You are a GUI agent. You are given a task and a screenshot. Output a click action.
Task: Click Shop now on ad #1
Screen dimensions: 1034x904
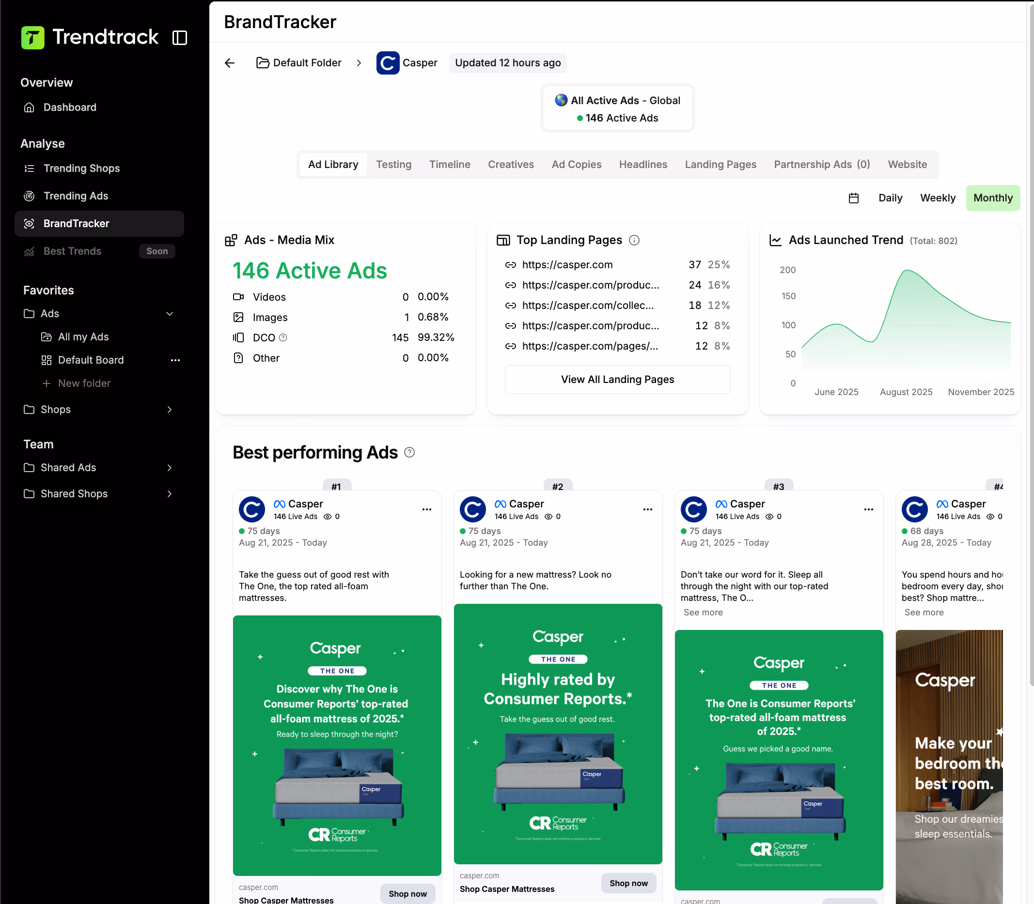click(x=407, y=893)
